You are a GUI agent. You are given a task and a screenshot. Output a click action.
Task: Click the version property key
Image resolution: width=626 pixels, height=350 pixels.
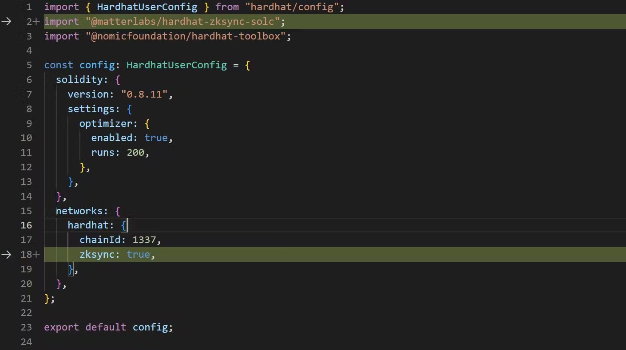coord(88,94)
